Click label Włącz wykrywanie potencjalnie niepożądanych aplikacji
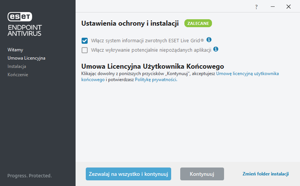The width and height of the screenshot is (300, 186). [x=151, y=50]
